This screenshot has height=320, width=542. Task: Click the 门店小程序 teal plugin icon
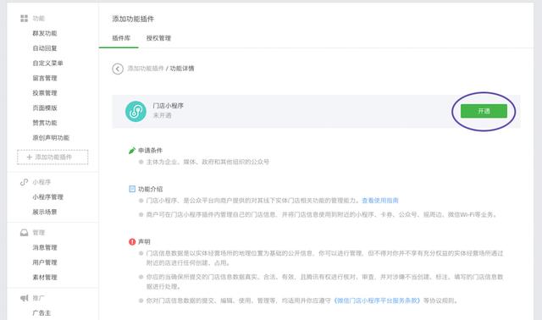pos(135,111)
